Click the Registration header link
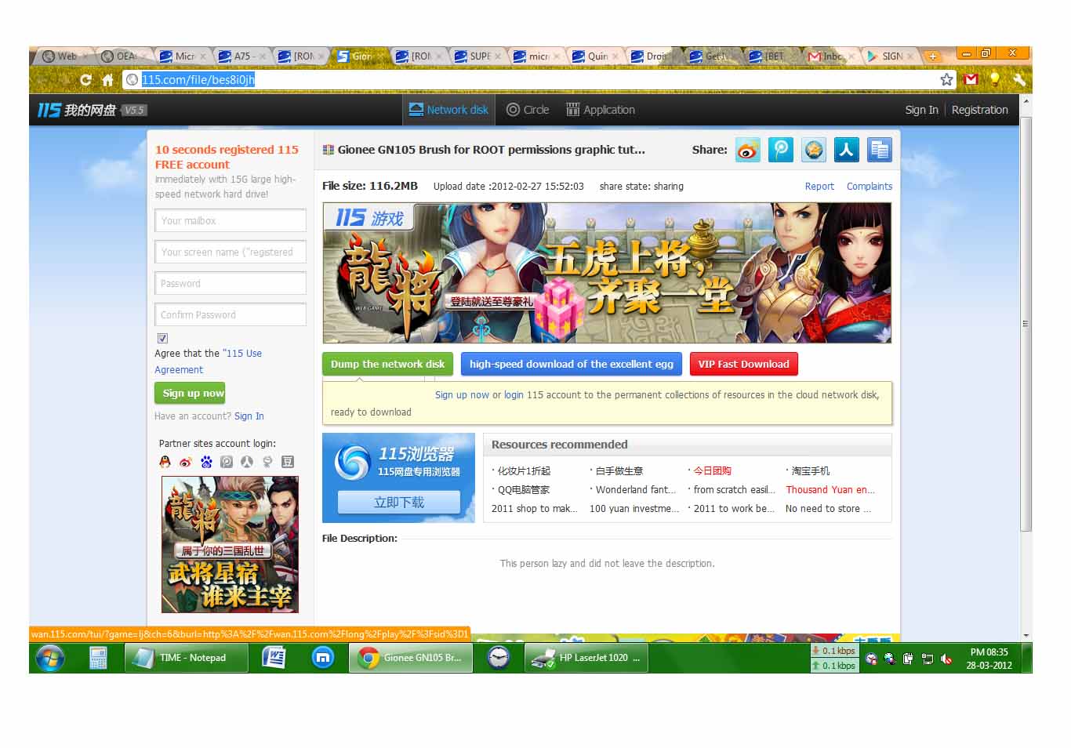 click(979, 110)
